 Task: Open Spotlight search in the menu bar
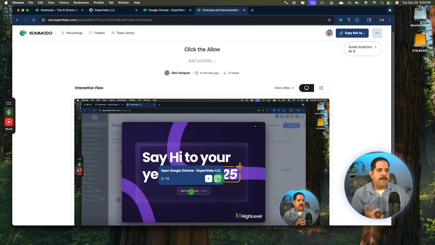tap(382, 2)
